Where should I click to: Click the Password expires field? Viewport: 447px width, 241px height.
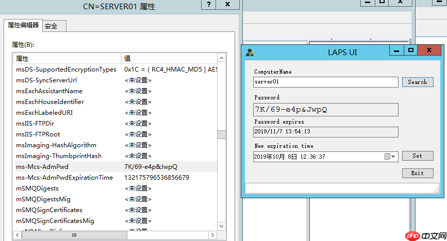coord(325,132)
